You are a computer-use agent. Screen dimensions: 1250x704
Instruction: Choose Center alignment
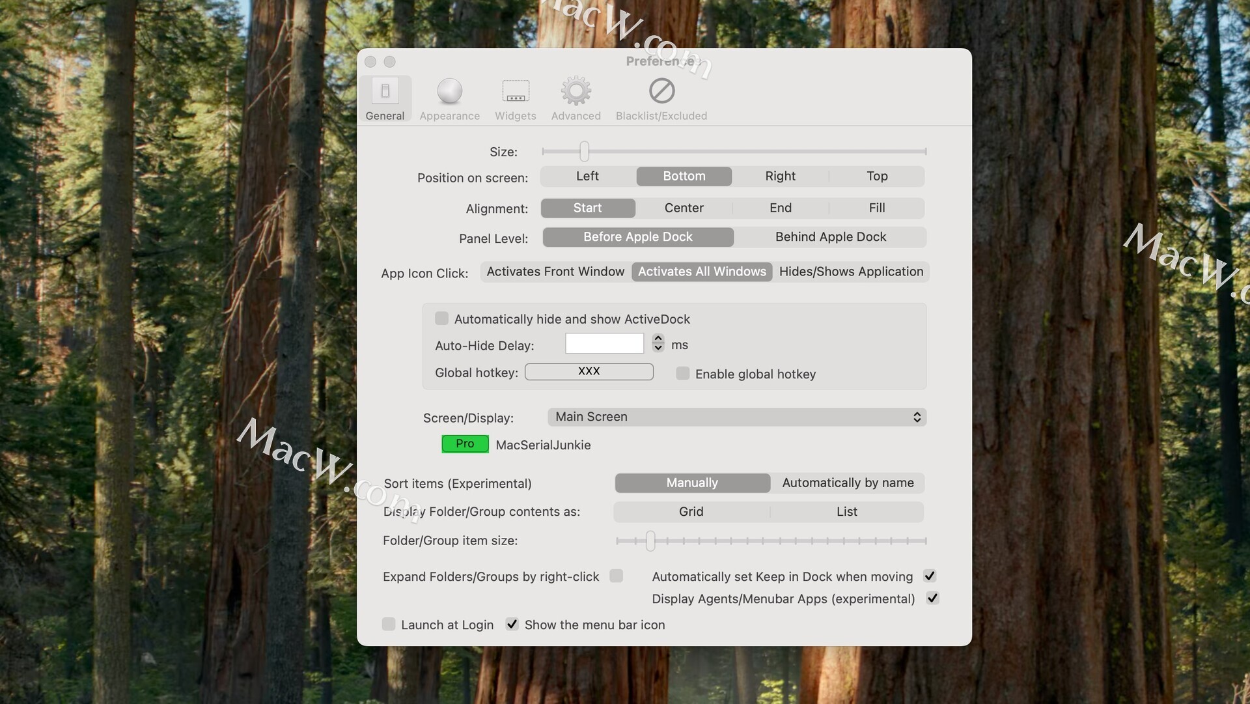pos(684,208)
